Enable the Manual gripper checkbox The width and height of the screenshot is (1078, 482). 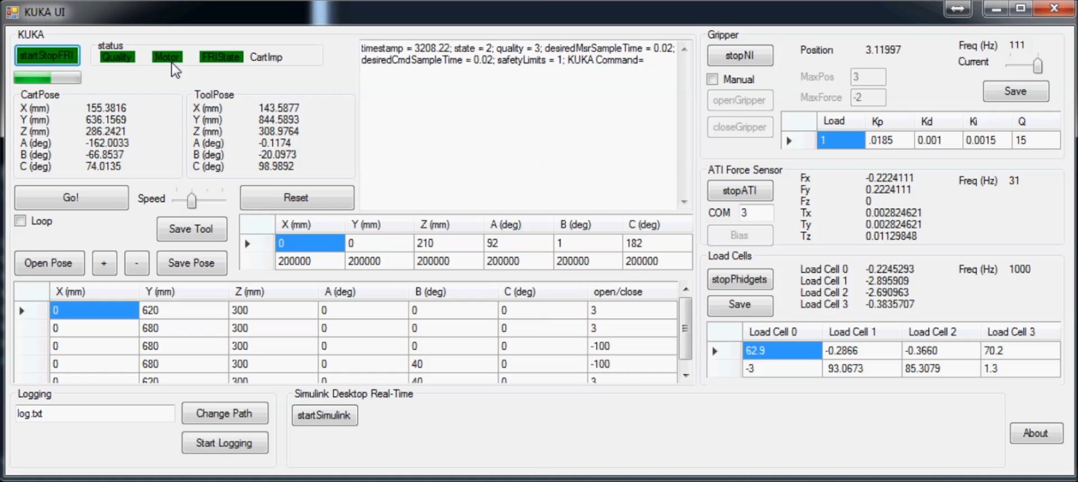click(x=713, y=79)
